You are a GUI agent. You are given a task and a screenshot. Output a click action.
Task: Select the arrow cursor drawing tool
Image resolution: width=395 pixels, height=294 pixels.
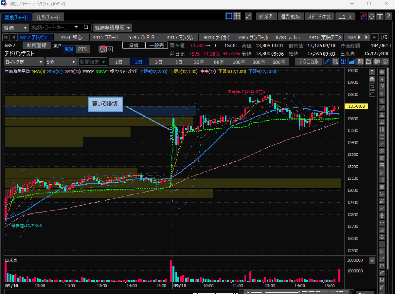[x=382, y=79]
